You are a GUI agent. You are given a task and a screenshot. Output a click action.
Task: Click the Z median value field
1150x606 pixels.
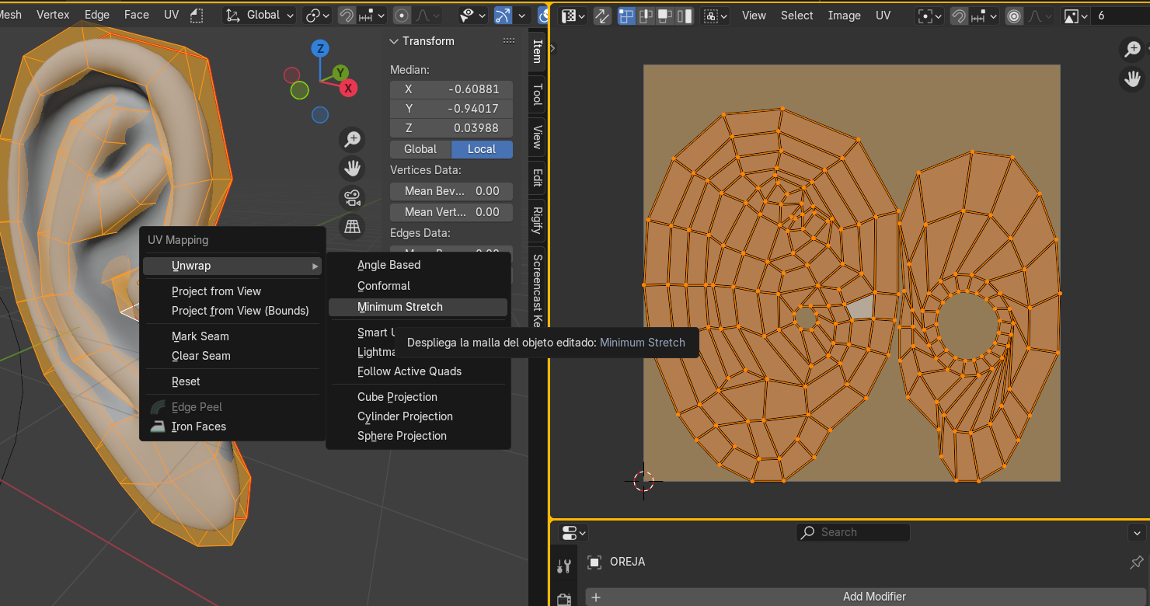(451, 128)
